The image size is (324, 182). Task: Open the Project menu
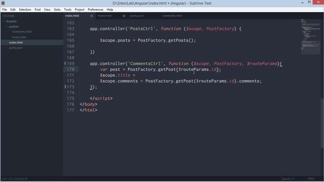coord(79,10)
